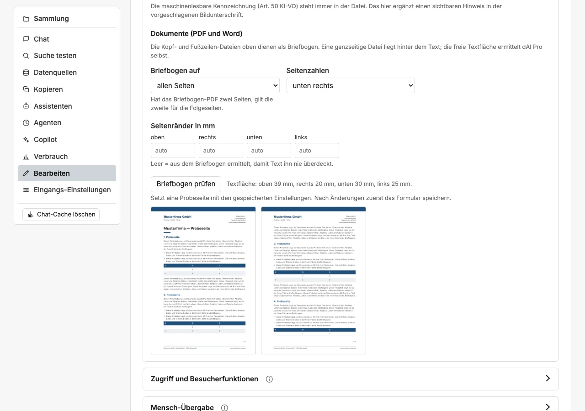Screen dimensions: 585x411
Task: Click the oben margin input field
Action: 173,150
